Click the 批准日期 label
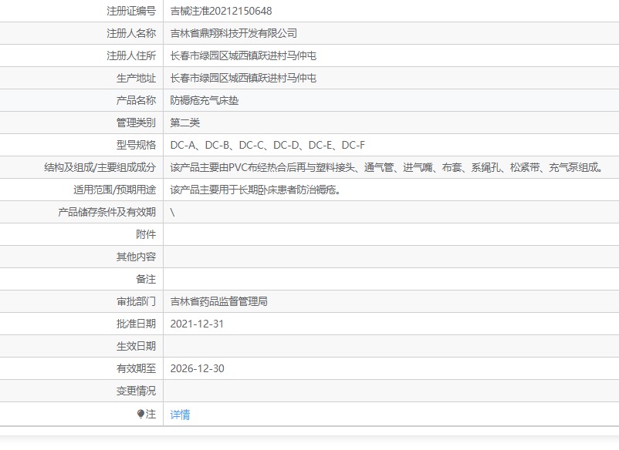Image resolution: width=619 pixels, height=450 pixels. coord(136,324)
